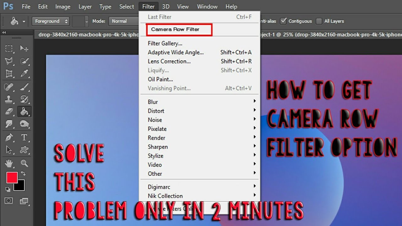Image resolution: width=402 pixels, height=226 pixels.
Task: Toggle Quick Mask mode
Action: [x=9, y=200]
